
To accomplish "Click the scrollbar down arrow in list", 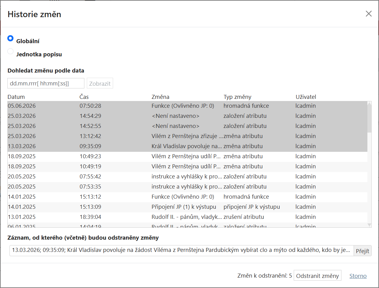I will point(369,225).
